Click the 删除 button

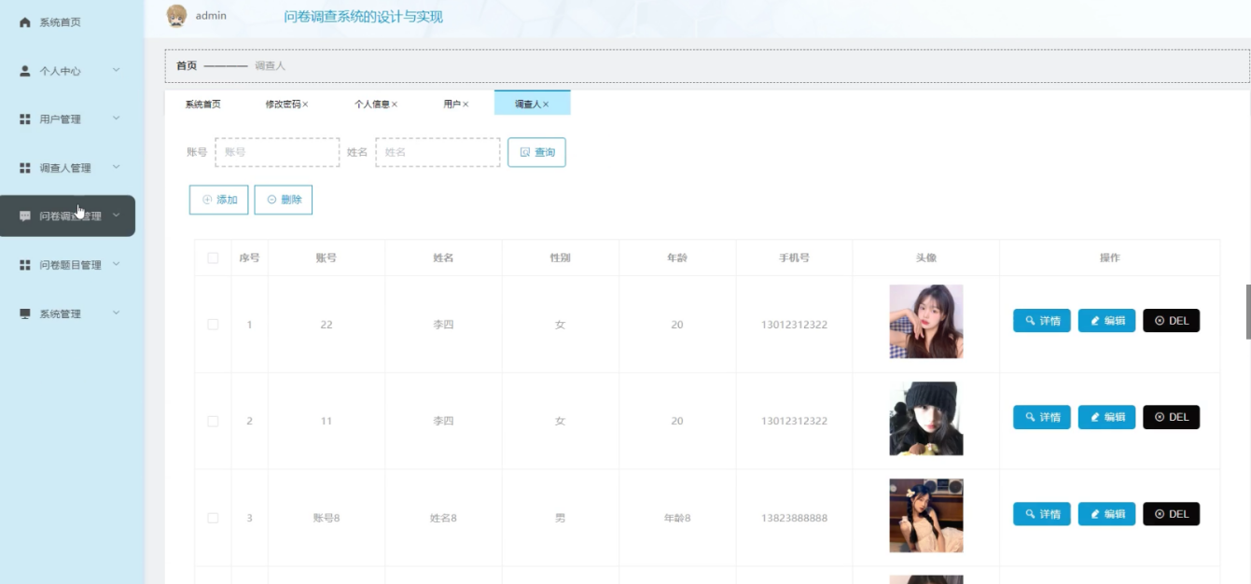[x=283, y=200]
